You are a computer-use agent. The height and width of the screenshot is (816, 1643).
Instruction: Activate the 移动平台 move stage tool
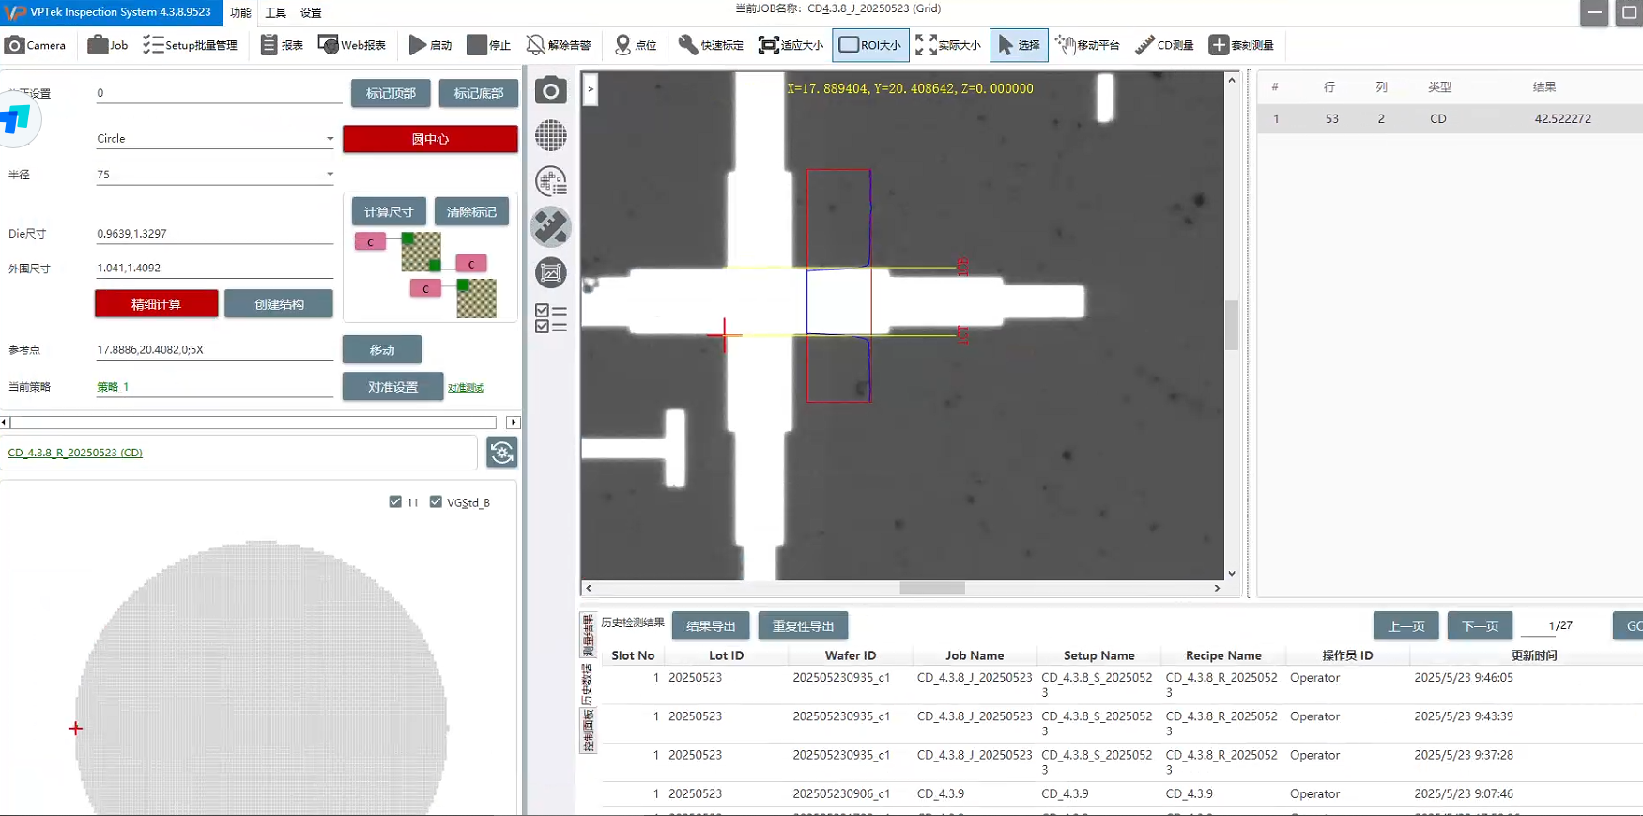(x=1088, y=45)
